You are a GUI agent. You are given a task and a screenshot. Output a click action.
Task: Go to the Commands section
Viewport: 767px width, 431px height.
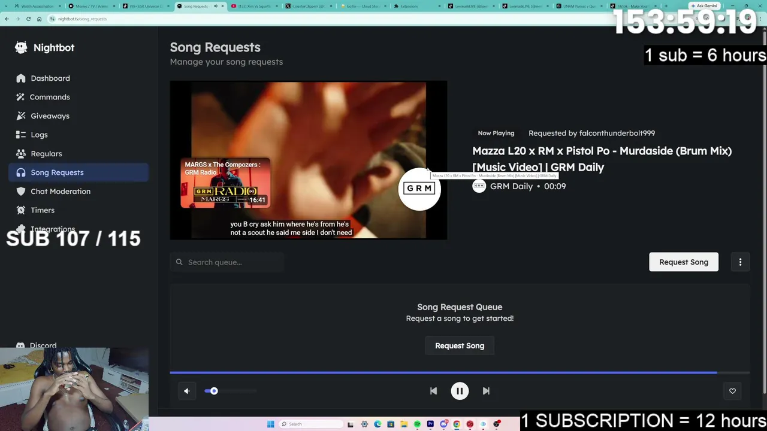click(x=78, y=97)
